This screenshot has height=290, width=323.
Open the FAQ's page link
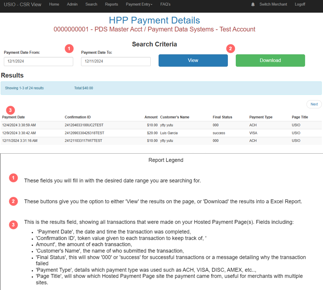click(x=165, y=4)
